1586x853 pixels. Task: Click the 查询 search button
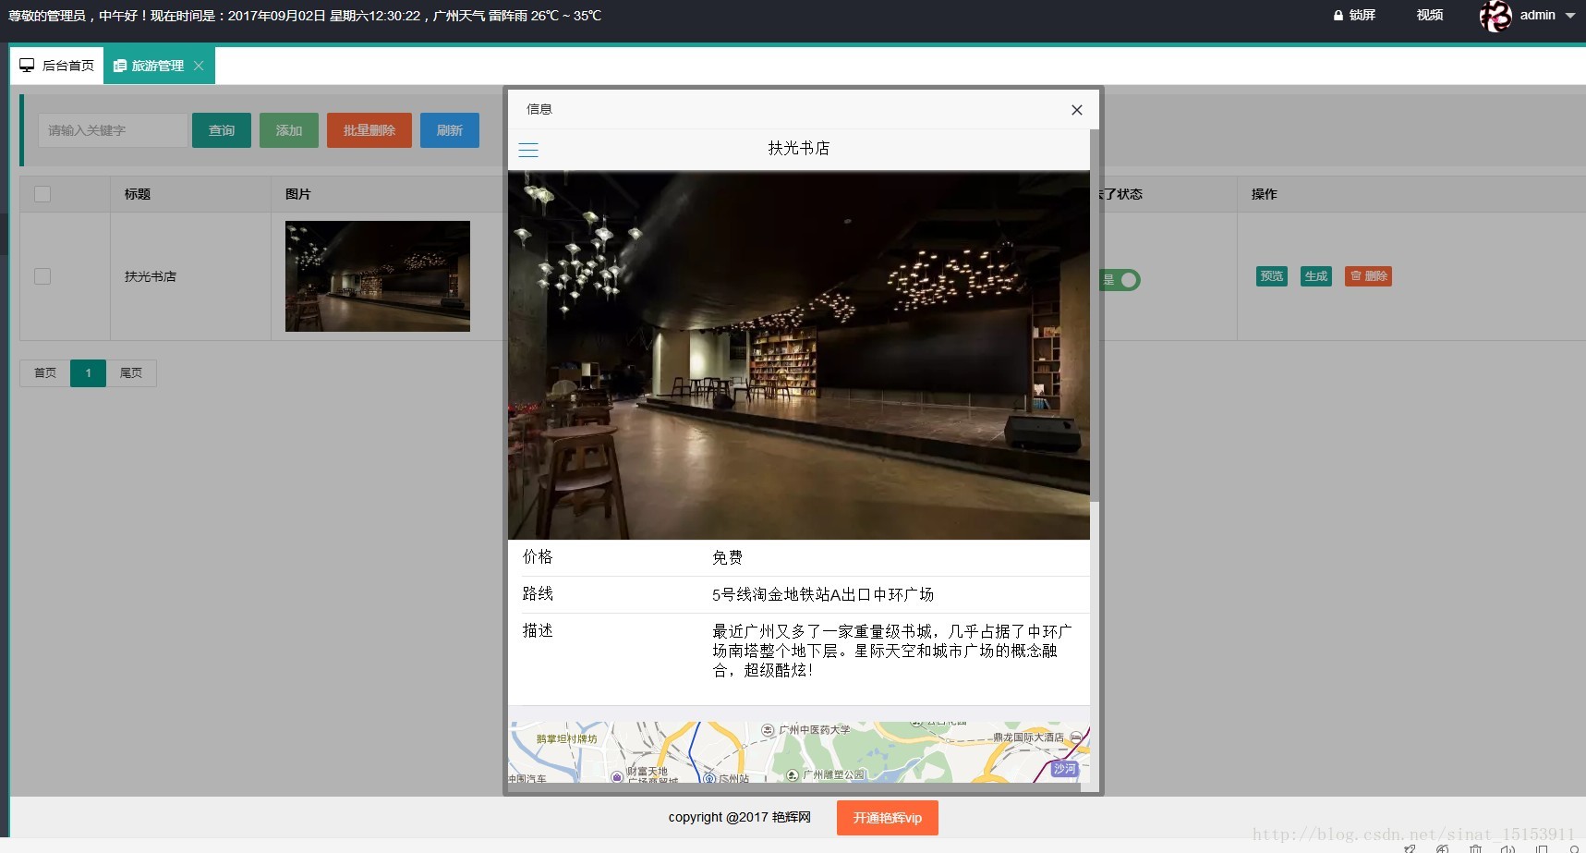pos(222,130)
